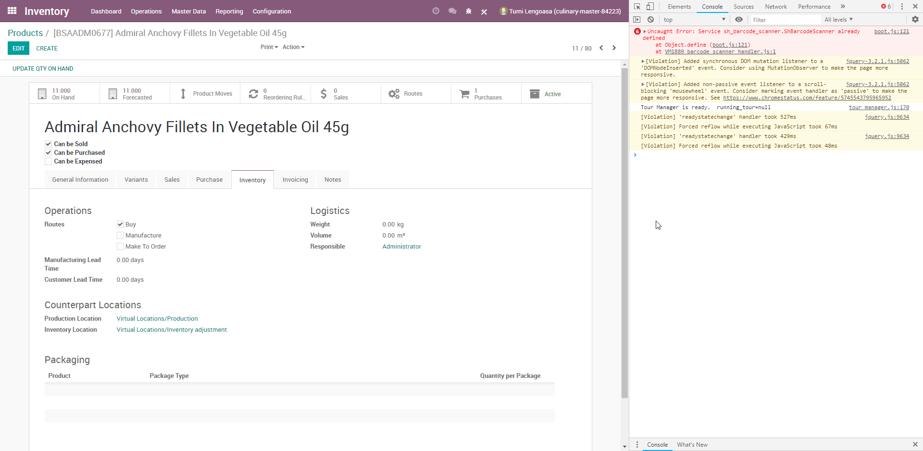Viewport: 923px width, 451px height.
Task: Open the Master Data menu
Action: coord(188,11)
